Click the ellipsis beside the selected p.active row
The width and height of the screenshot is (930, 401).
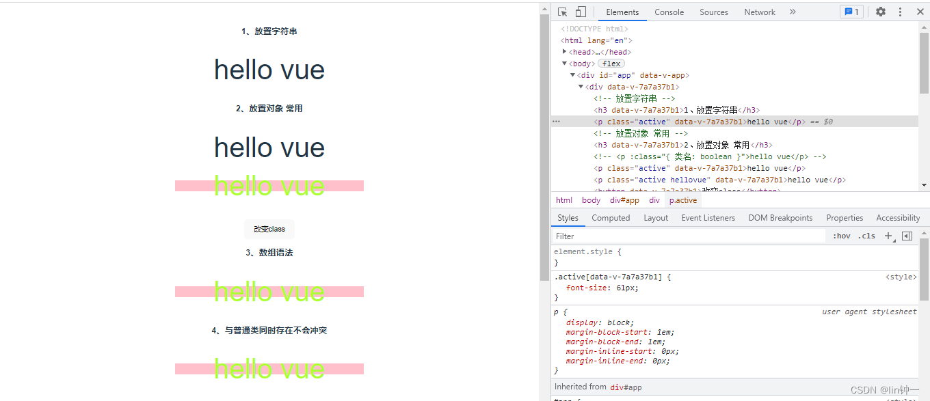[x=556, y=122]
